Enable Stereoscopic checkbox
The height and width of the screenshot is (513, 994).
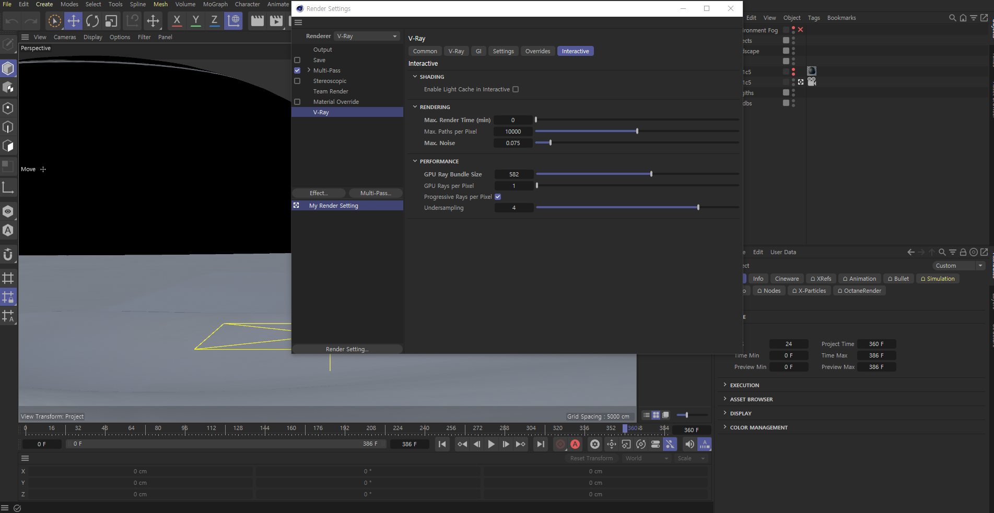tap(297, 81)
